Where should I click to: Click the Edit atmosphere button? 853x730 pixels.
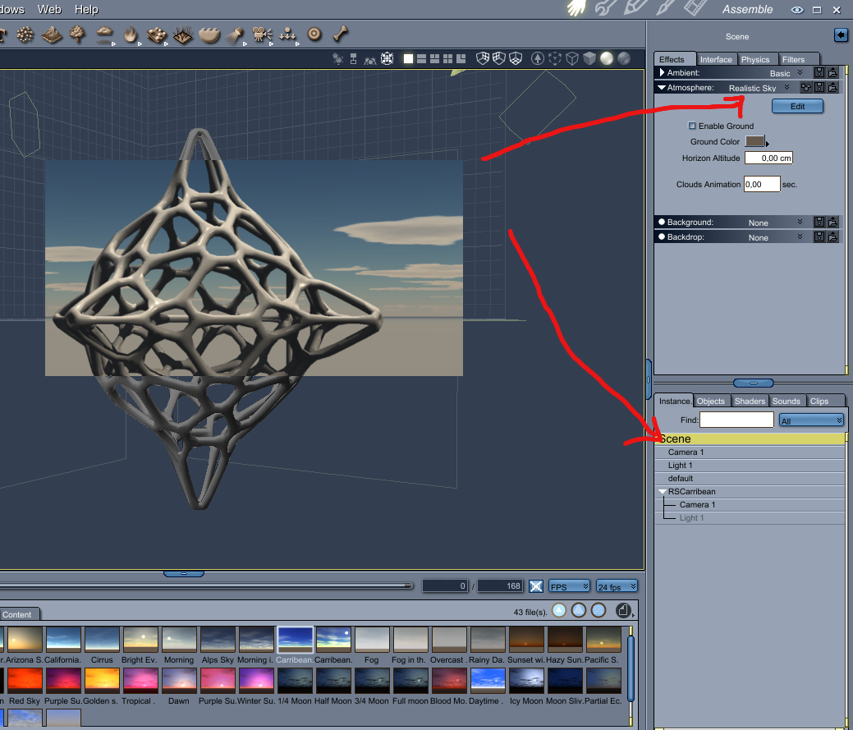pos(797,106)
